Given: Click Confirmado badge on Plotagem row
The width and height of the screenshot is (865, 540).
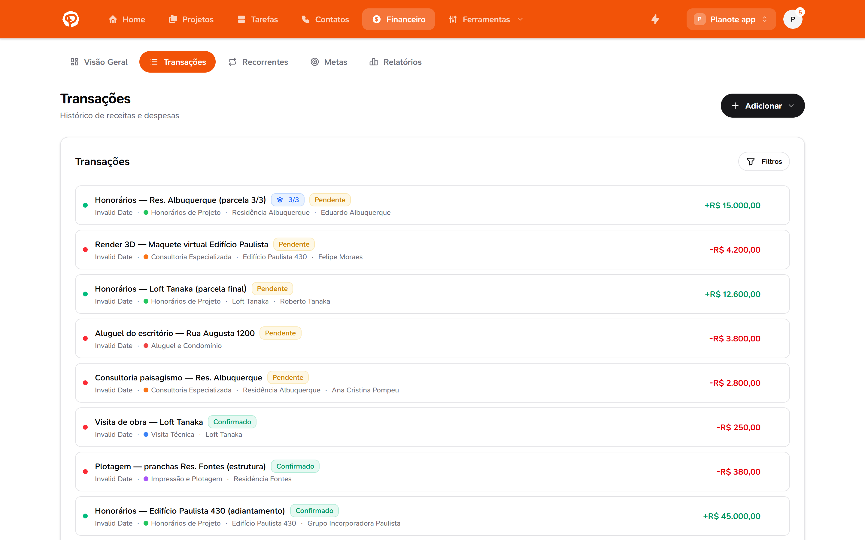Looking at the screenshot, I should [295, 466].
